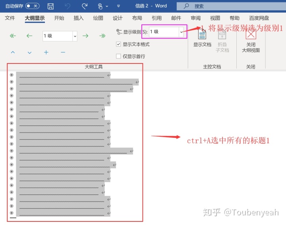The width and height of the screenshot is (286, 225).
Task: Collapse selection using the minus icon
Action: [x=63, y=52]
